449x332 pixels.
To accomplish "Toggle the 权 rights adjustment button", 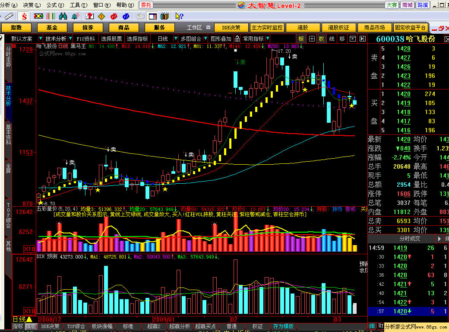I will coord(321,39).
